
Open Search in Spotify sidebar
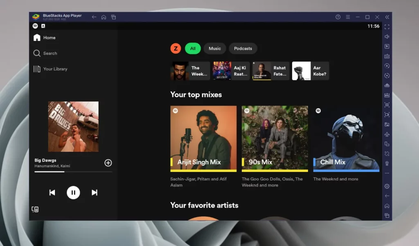pos(45,53)
